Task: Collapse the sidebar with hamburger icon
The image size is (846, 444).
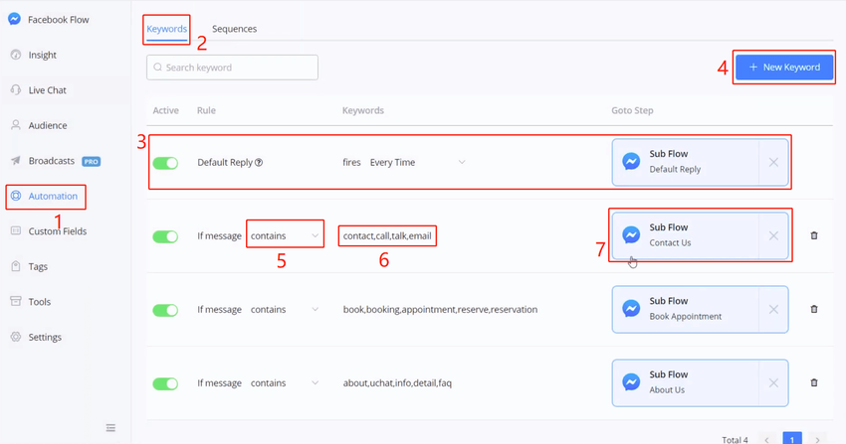Action: (x=110, y=428)
